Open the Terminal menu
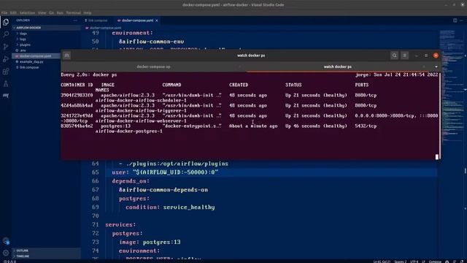Image resolution: width=467 pixels, height=263 pixels. tap(73, 13)
